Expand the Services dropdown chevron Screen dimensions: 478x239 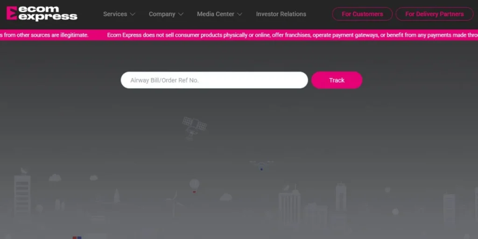click(x=132, y=14)
